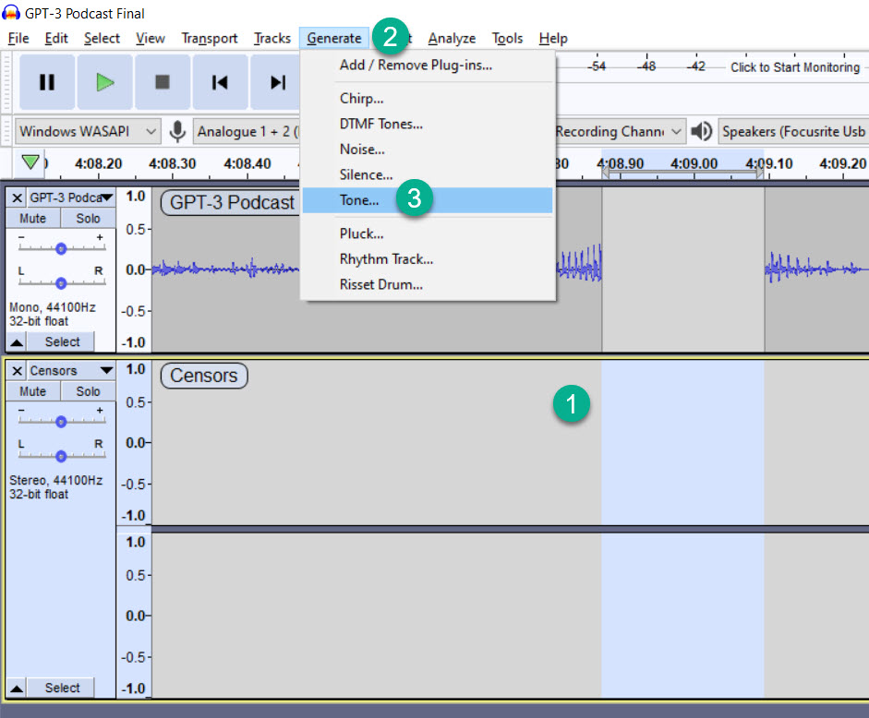The width and height of the screenshot is (869, 718).
Task: Open the Censors track dropdown menu
Action: [71, 371]
